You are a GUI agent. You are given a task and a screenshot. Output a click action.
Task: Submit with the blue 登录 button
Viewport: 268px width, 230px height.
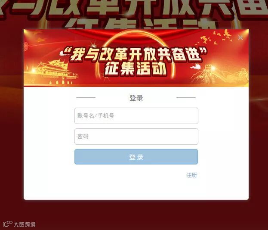(136, 157)
